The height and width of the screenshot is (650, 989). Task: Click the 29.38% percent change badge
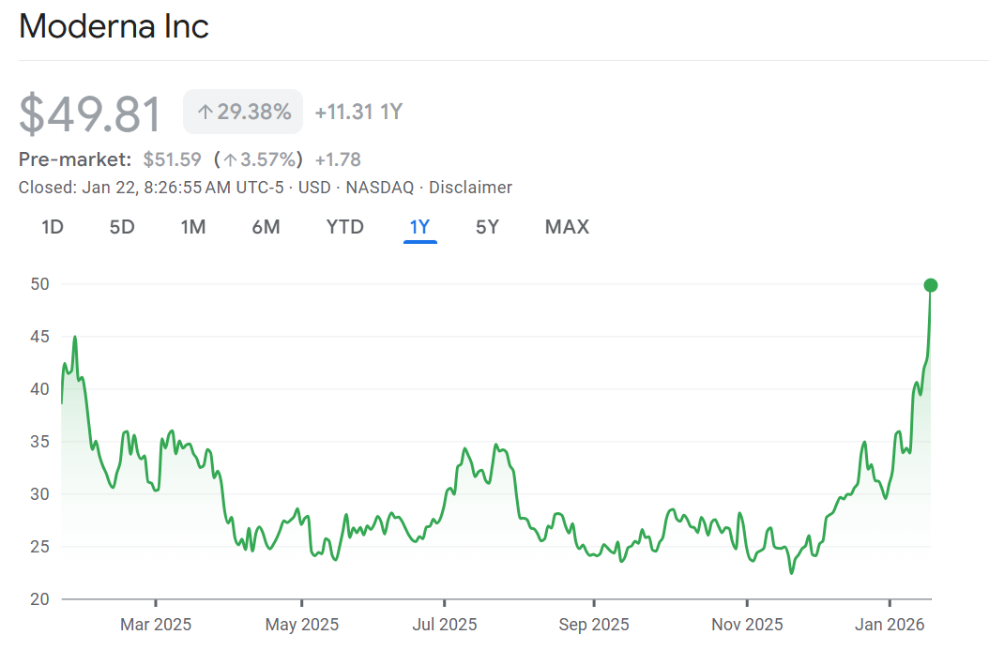coord(243,113)
